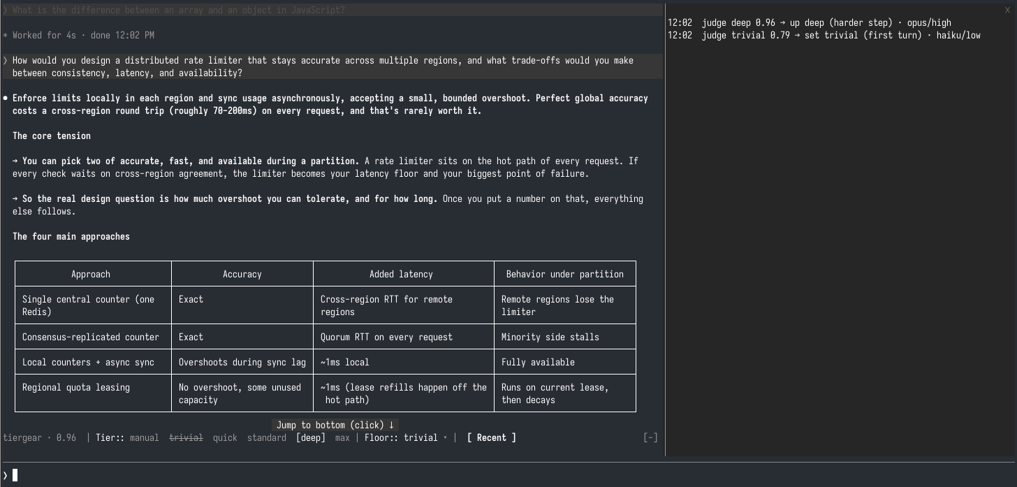Click the rate limiter question prompt
Screen dimensions: 1017x487
[x=332, y=66]
